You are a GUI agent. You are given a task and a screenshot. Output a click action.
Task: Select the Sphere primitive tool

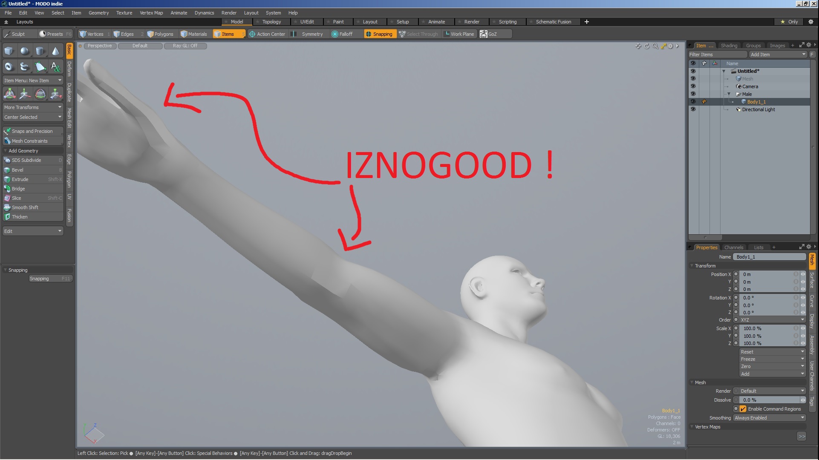click(25, 50)
